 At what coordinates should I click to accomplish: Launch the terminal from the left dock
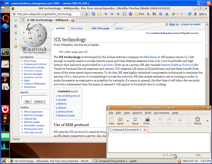click(x=5, y=52)
